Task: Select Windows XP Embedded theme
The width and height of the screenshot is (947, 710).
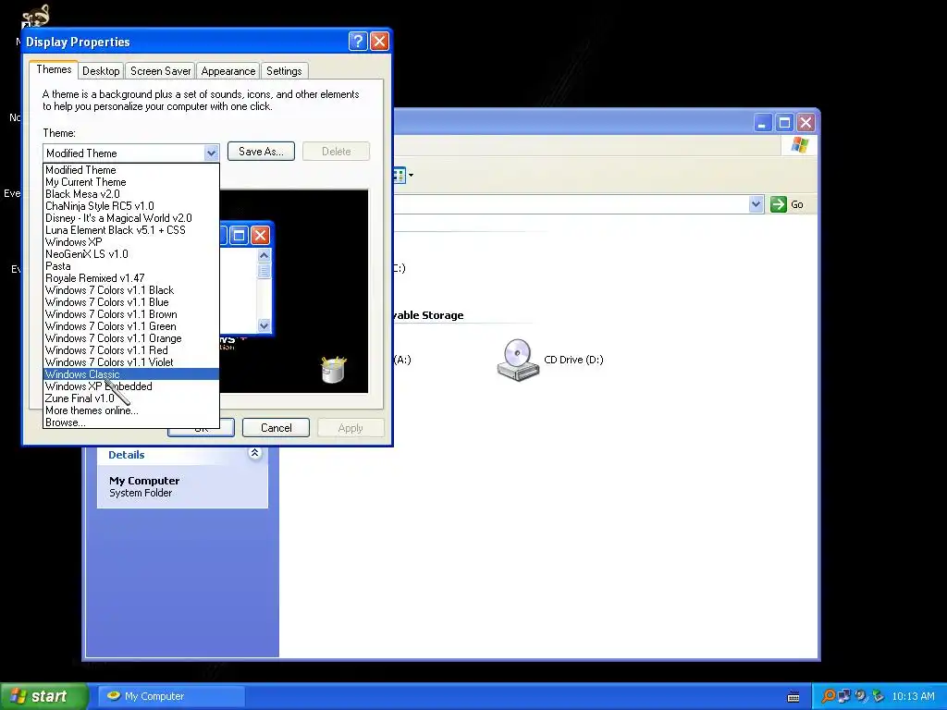Action: point(131,386)
